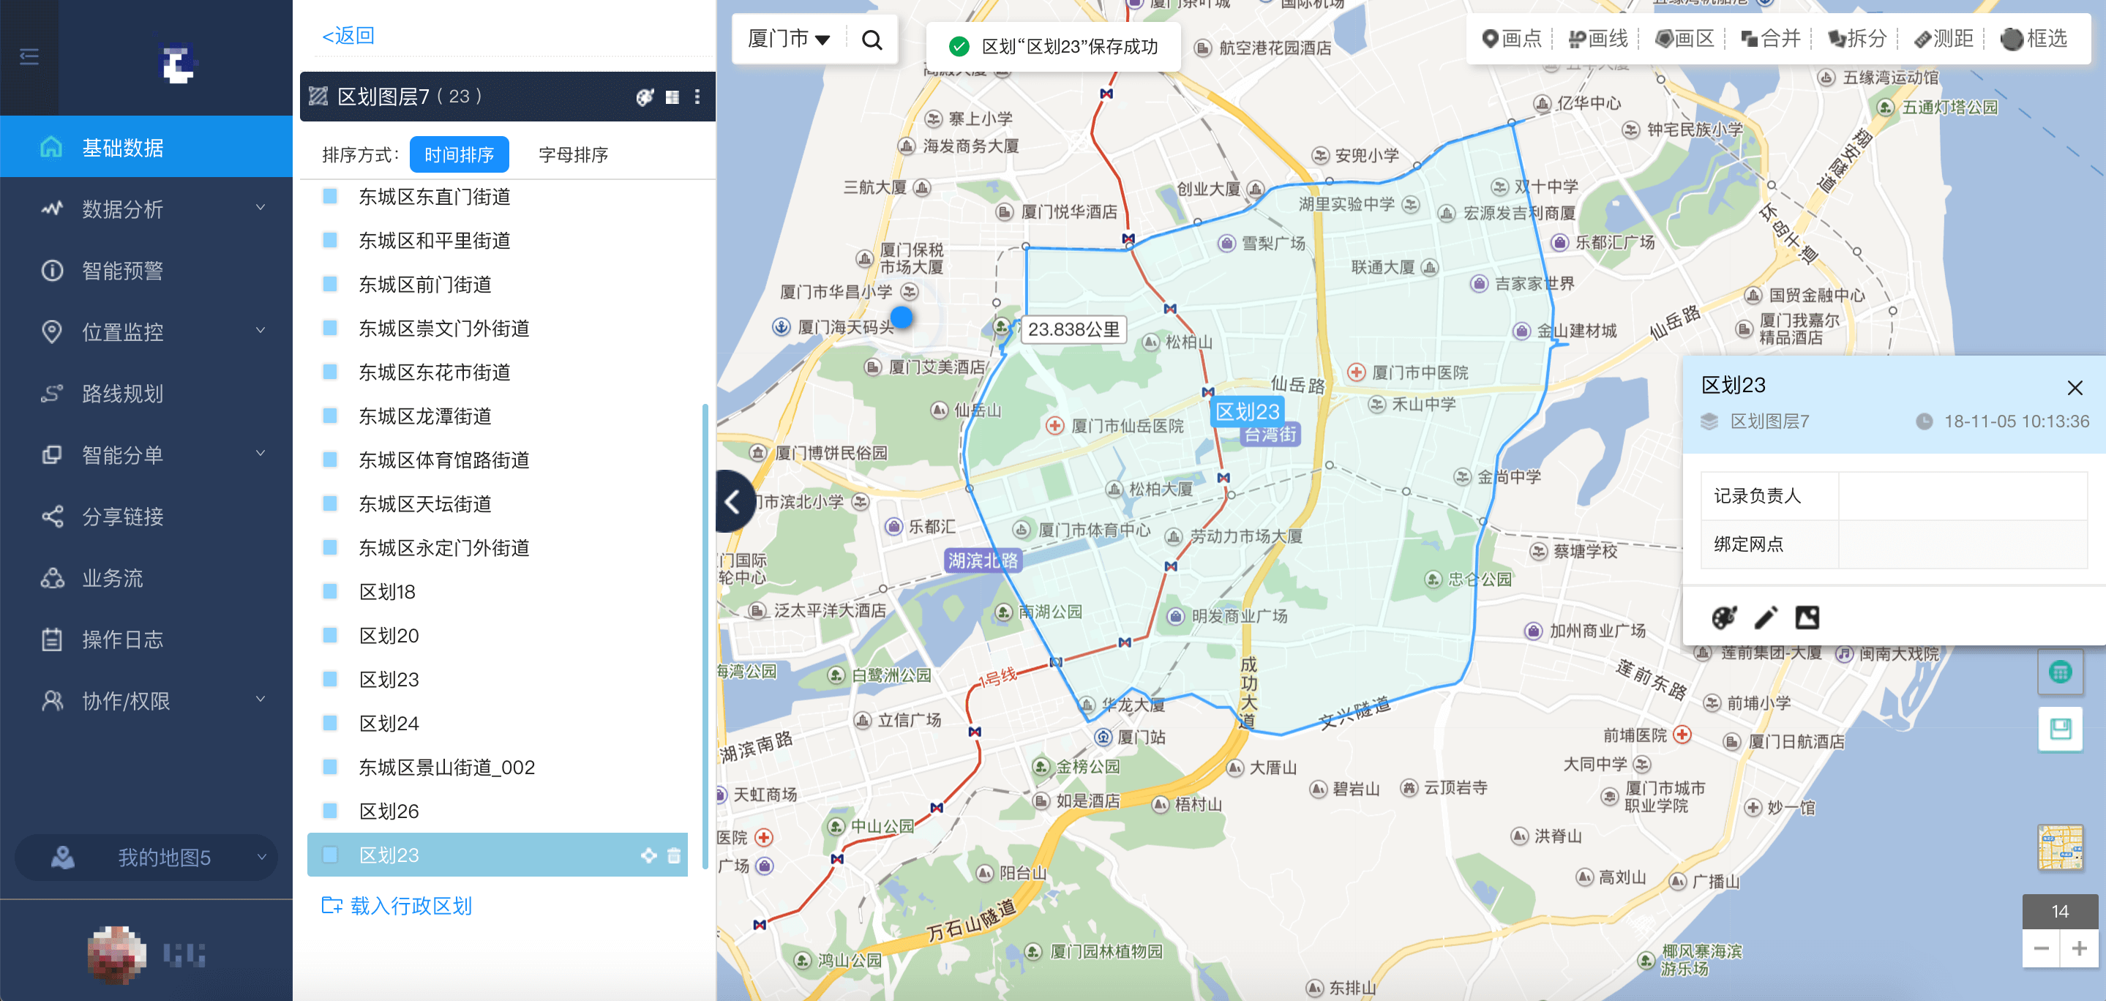This screenshot has height=1001, width=2106.
Task: Go back via the <返回 link
Action: pos(348,35)
